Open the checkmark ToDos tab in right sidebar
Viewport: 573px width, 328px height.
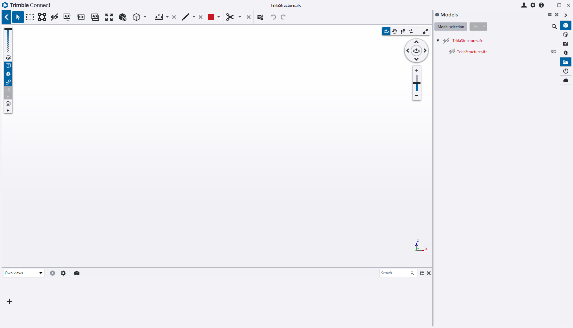click(x=566, y=44)
